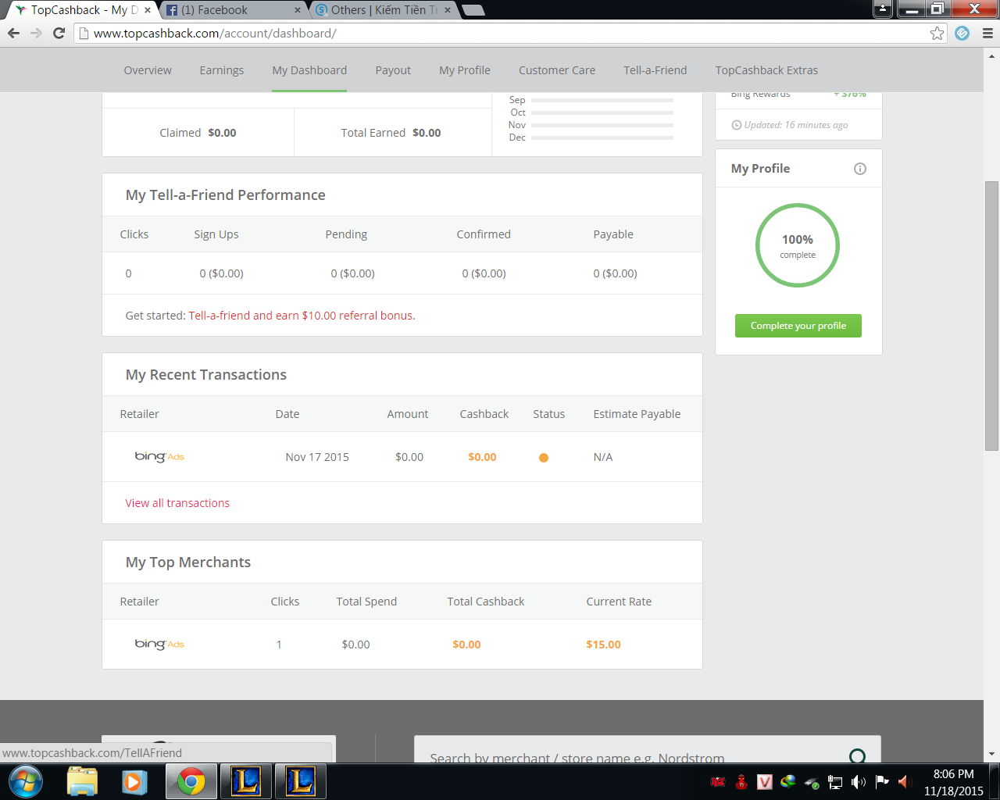1000x800 pixels.
Task: Click the white speaker volume tray icon
Action: (859, 782)
